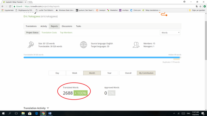Viewport: 207px width, 116px height.
Task: Reload the Crowdin reports page
Action: [10, 6]
